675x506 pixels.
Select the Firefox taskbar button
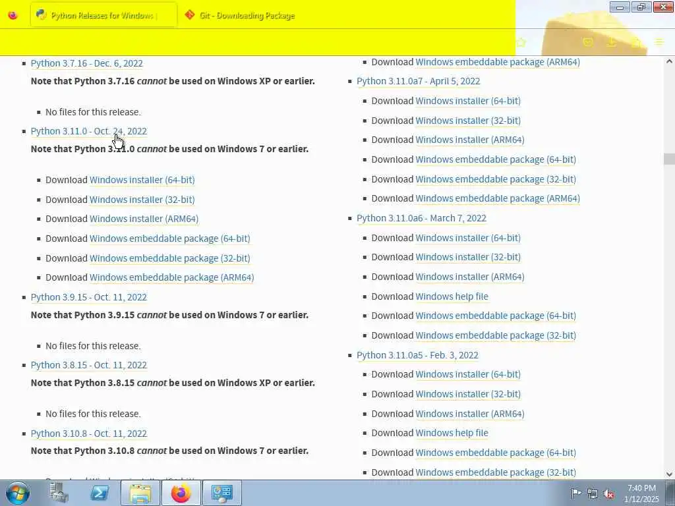tap(181, 493)
